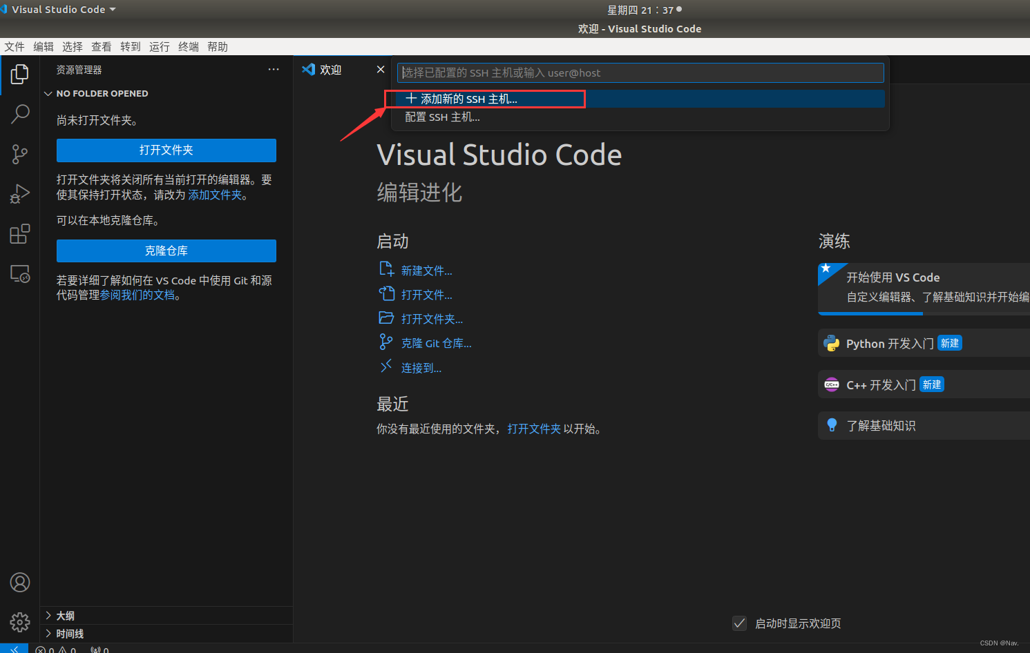1030x653 pixels.
Task: Open the 编辑 menu
Action: (x=44, y=47)
